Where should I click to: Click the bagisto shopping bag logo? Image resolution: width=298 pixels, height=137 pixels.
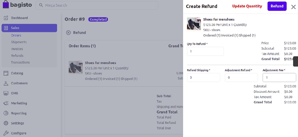6,5
